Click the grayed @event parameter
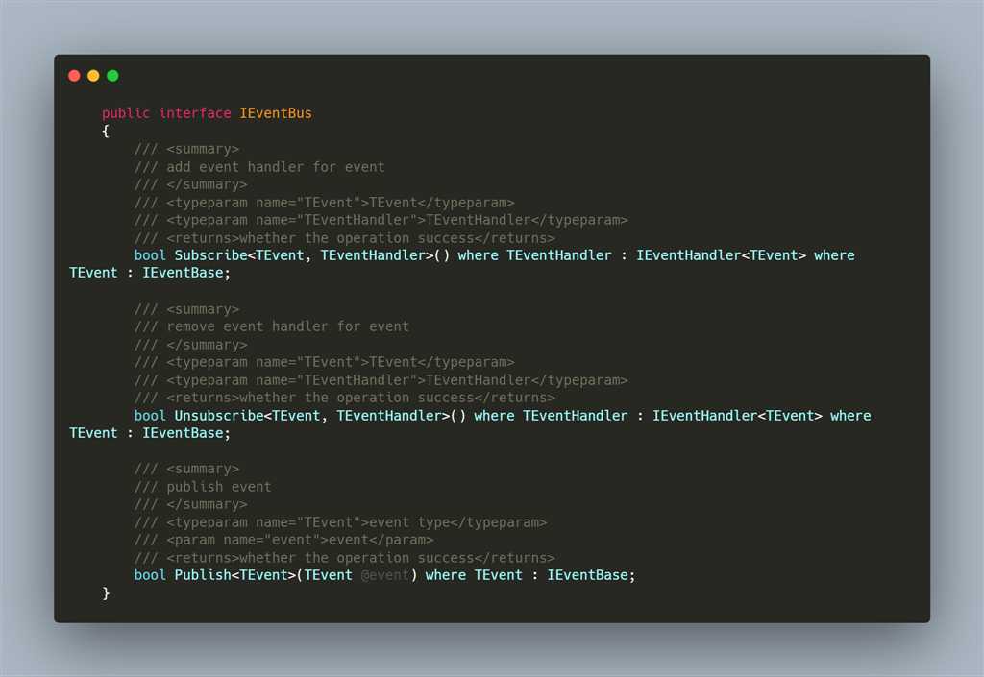This screenshot has width=984, height=677. point(385,575)
